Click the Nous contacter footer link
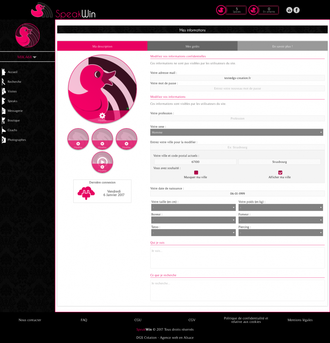The image size is (330, 343). (30, 320)
